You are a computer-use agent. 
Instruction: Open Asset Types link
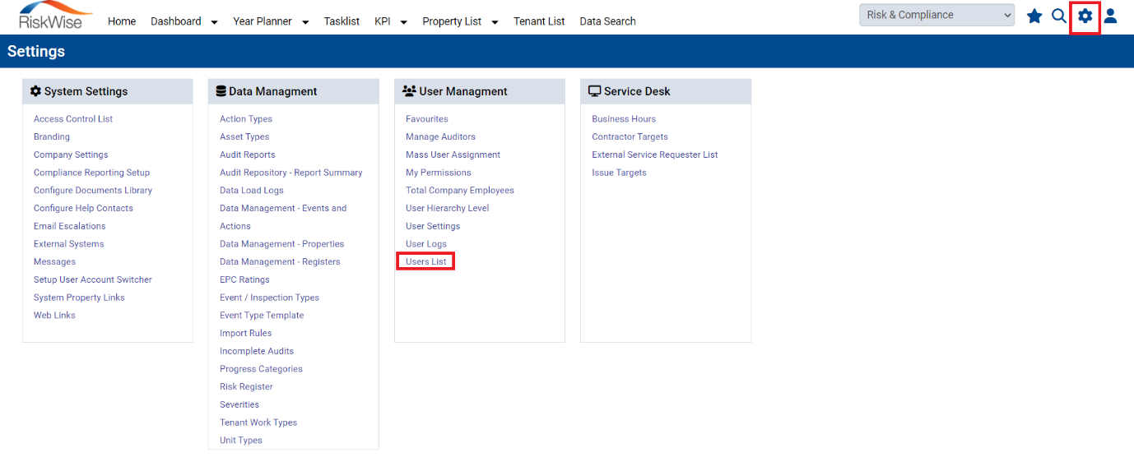pos(244,137)
